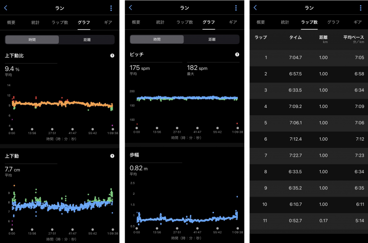
Task: Switch to 統計 tab on the ピッチ screen
Action: tap(160, 22)
